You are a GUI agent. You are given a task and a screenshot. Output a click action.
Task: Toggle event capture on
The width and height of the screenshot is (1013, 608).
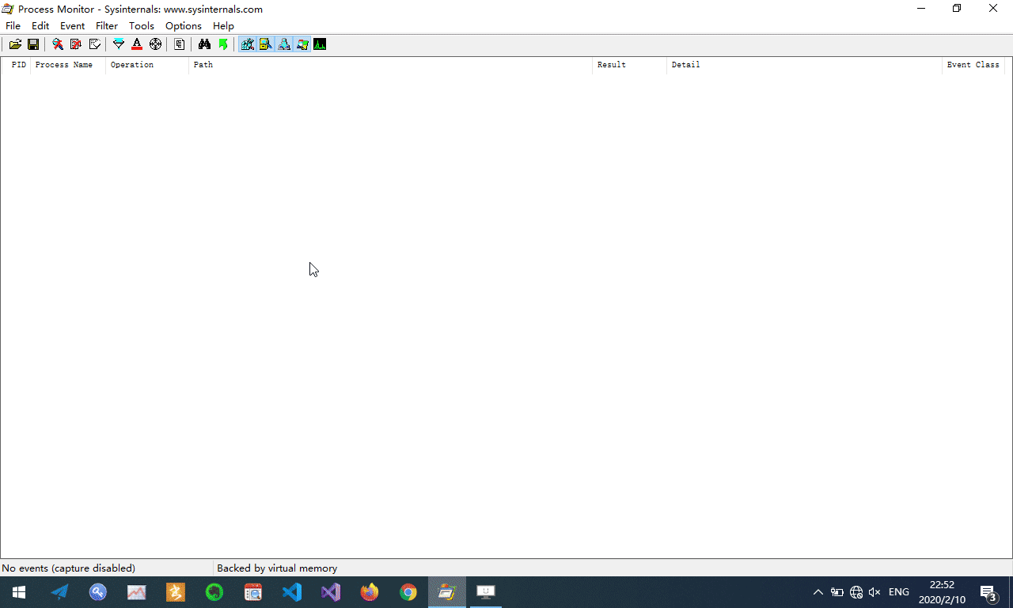(x=57, y=44)
